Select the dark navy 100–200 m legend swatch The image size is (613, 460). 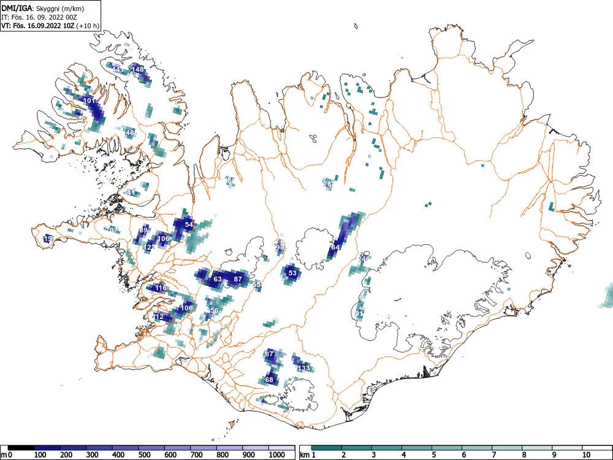click(x=47, y=448)
